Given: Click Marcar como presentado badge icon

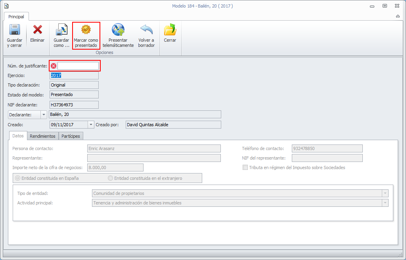Looking at the screenshot, I should (x=86, y=29).
